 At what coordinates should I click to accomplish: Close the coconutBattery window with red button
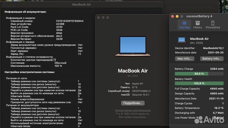(173, 16)
